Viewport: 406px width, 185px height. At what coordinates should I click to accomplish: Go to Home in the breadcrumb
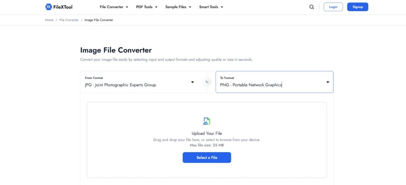[x=49, y=20]
